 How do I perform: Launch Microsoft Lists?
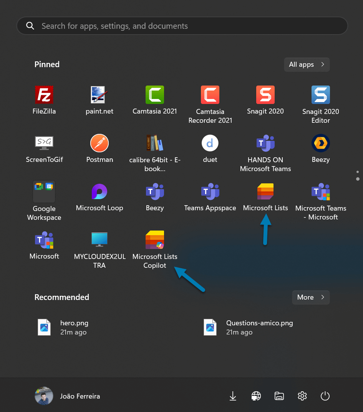click(x=265, y=196)
